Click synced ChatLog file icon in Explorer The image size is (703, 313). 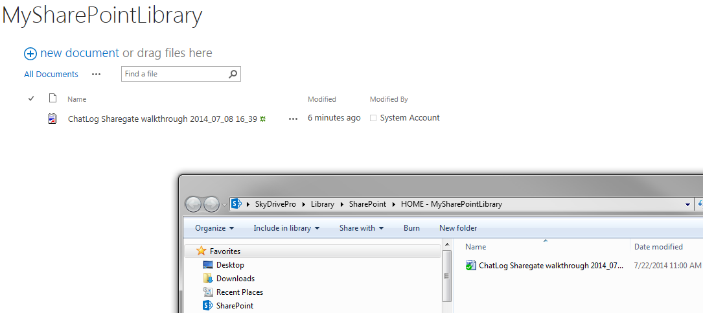click(x=470, y=266)
